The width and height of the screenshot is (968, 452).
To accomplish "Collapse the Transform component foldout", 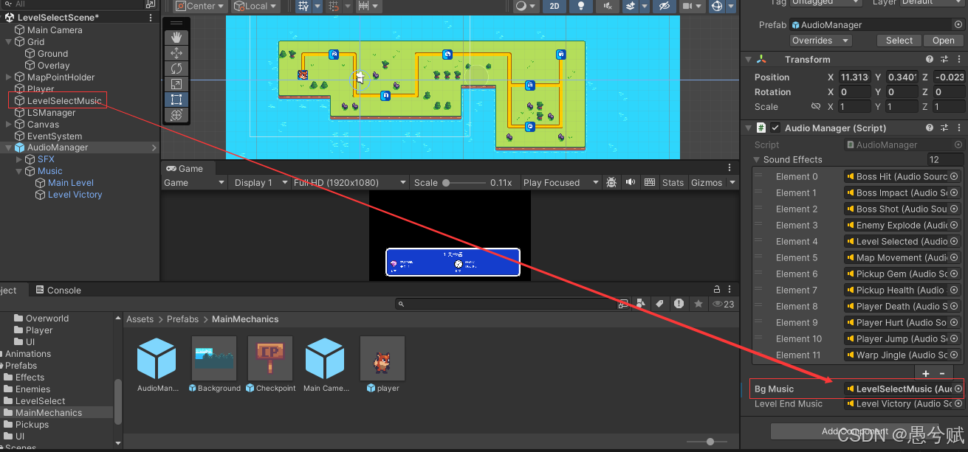I will [x=749, y=60].
